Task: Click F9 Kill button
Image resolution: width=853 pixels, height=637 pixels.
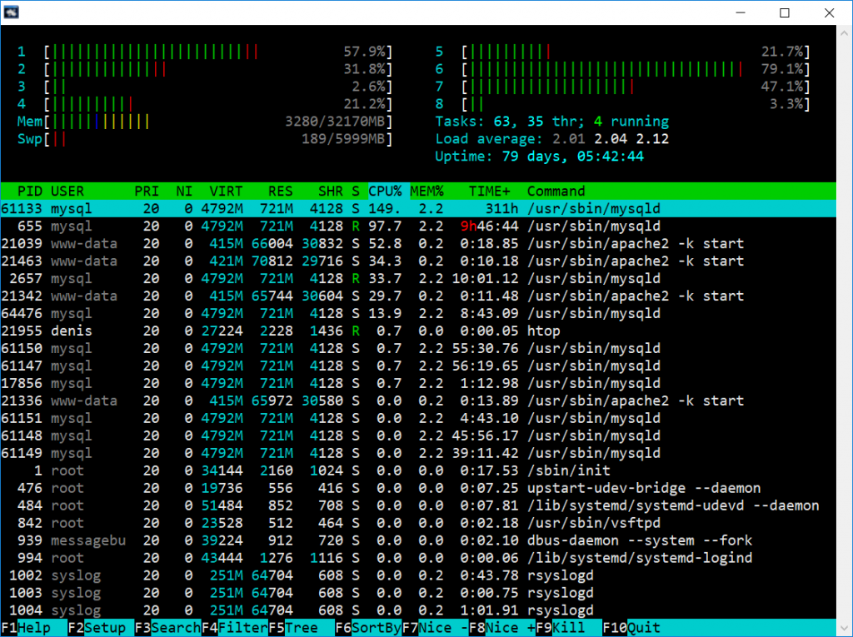Action: (x=568, y=628)
